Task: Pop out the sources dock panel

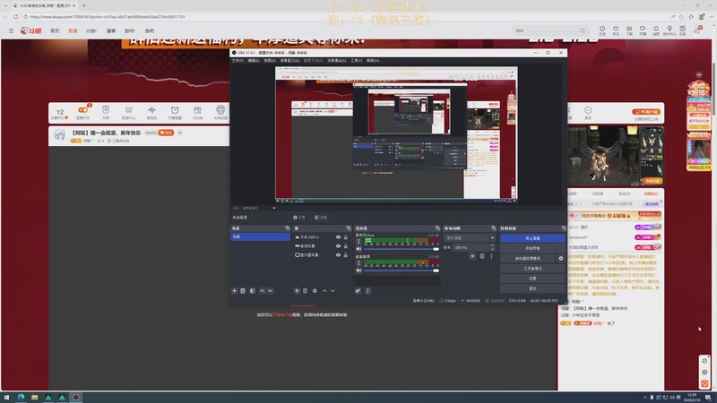Action: [x=349, y=228]
